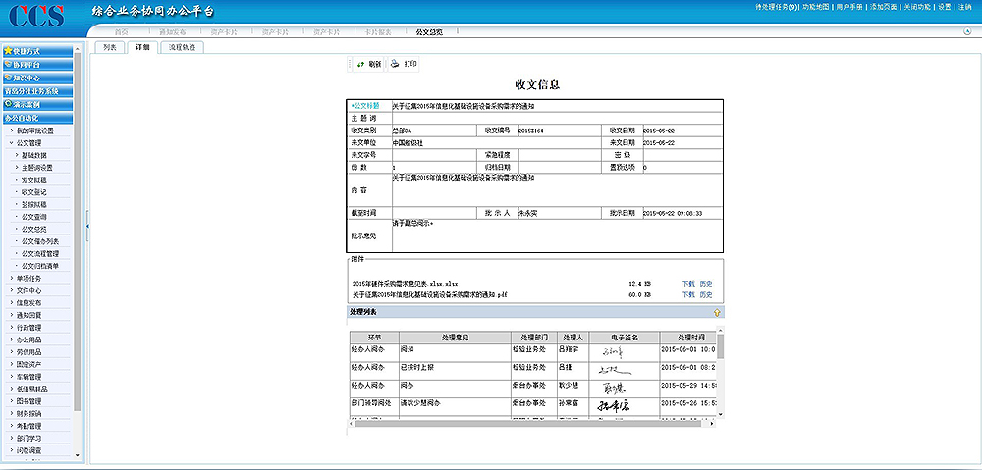The width and height of the screenshot is (982, 470).
Task: Open 设置 in the header
Action: 944,6
